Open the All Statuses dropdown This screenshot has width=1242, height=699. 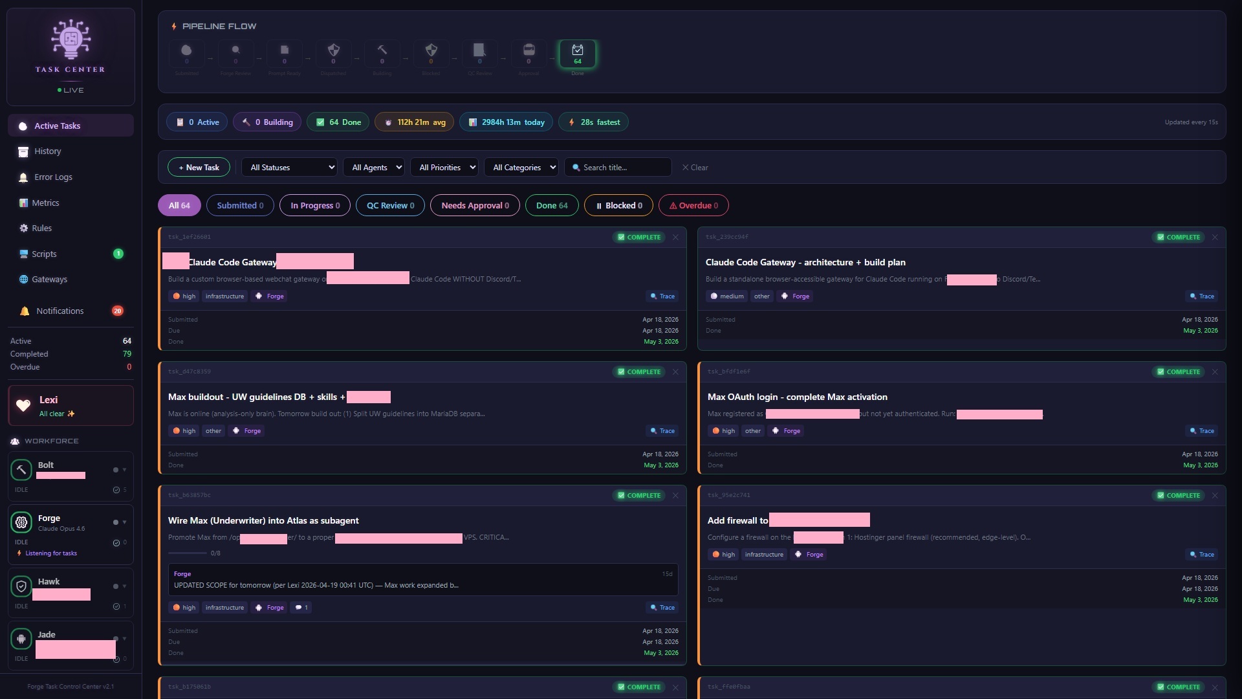coord(289,168)
